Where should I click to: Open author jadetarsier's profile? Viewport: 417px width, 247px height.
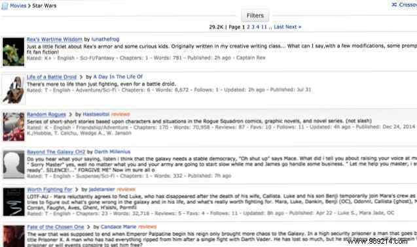coord(101,189)
